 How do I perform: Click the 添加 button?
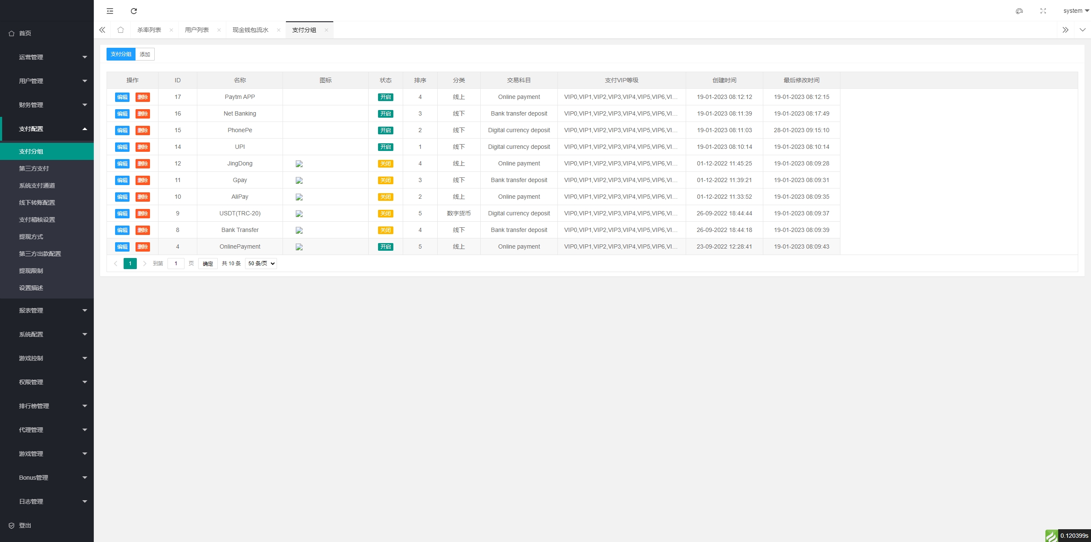click(145, 54)
